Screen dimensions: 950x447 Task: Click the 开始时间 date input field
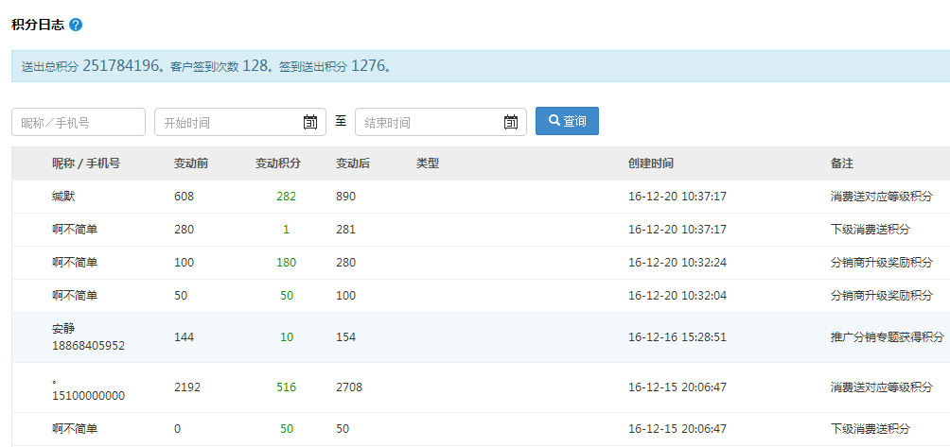click(x=225, y=122)
